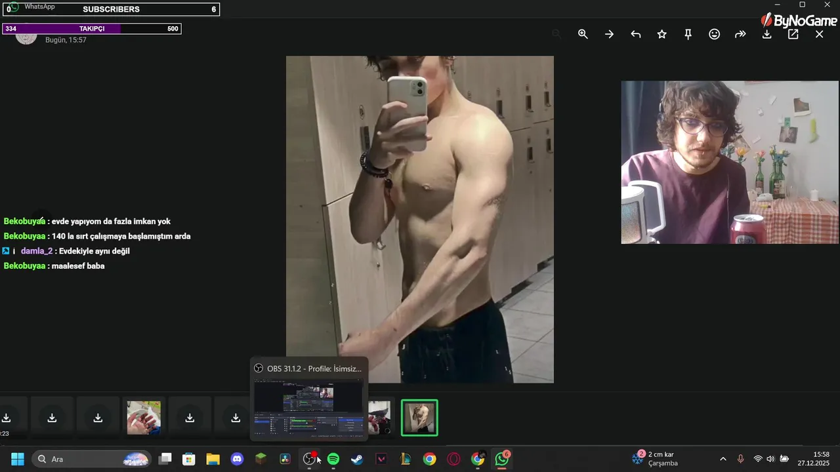
Task: Open the '2 cm kar' weather widget
Action: point(656,459)
